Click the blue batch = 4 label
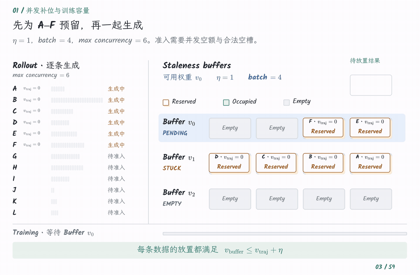The image size is (420, 275). [x=265, y=77]
